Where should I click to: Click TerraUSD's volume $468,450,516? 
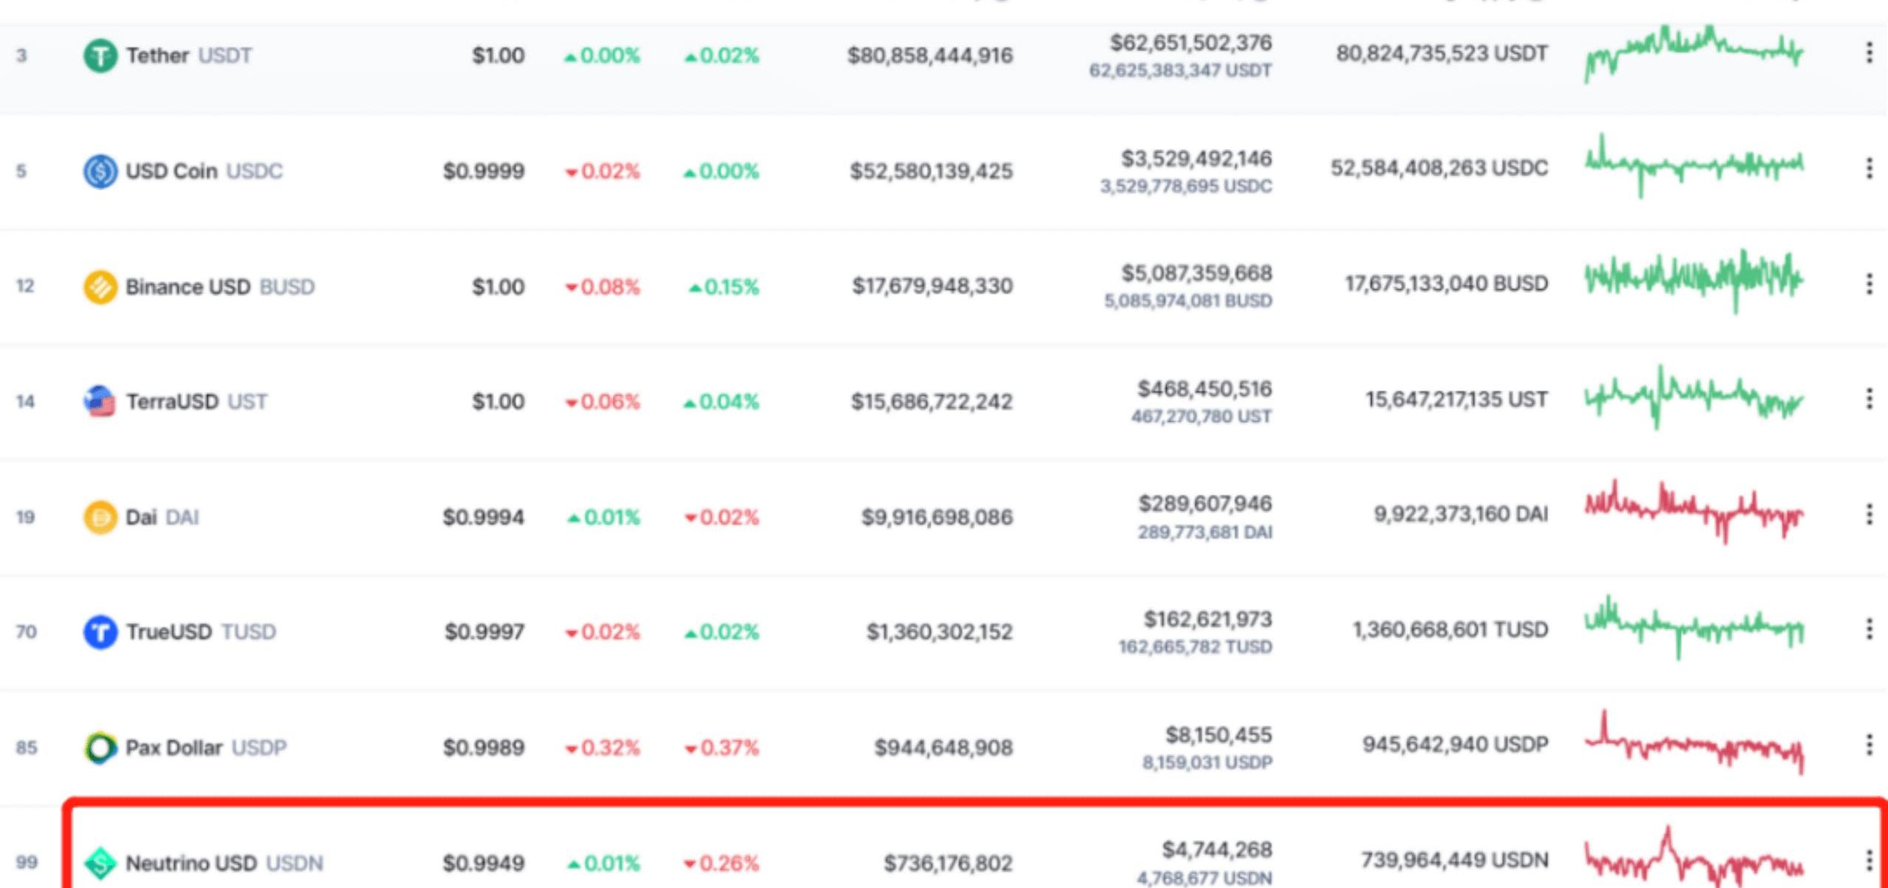point(1205,389)
